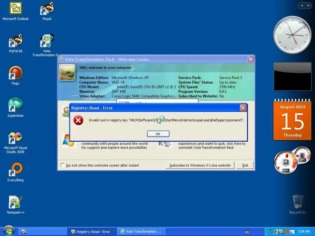Click the 3:08 AM taskbar clock

(304, 232)
